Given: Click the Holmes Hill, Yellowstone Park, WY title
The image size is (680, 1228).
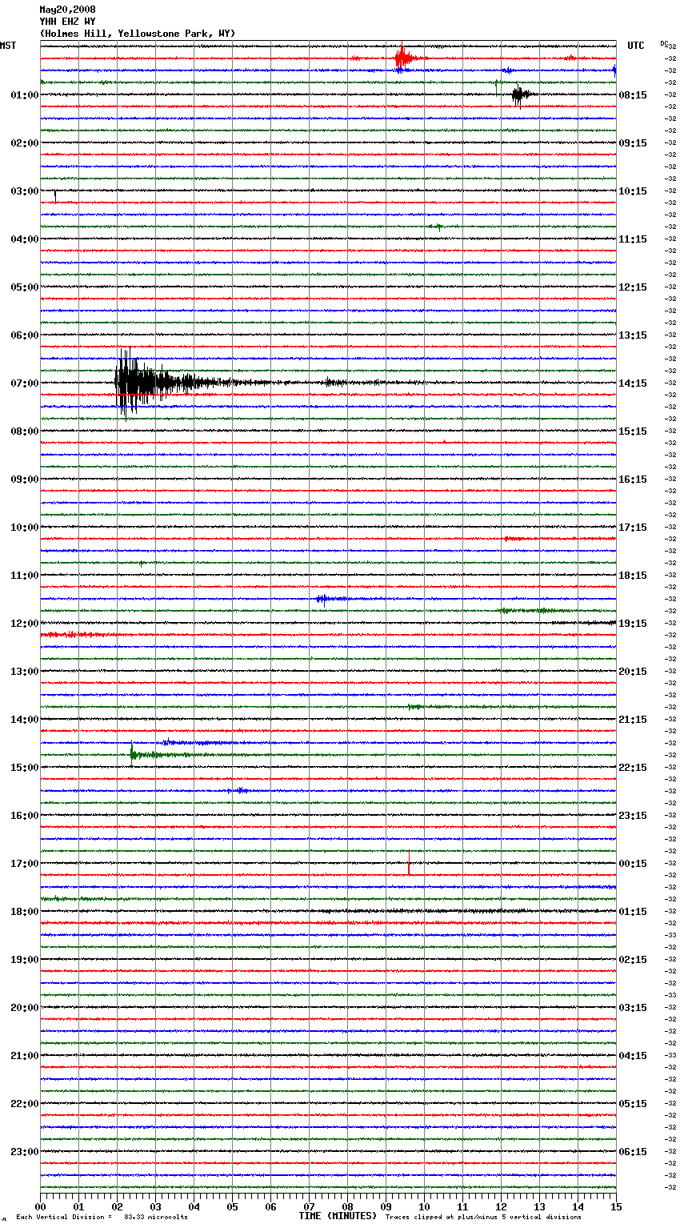Looking at the screenshot, I should (138, 34).
